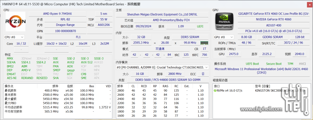
Task: Click the 16 / 32 core count value
Action: click(21, 44)
